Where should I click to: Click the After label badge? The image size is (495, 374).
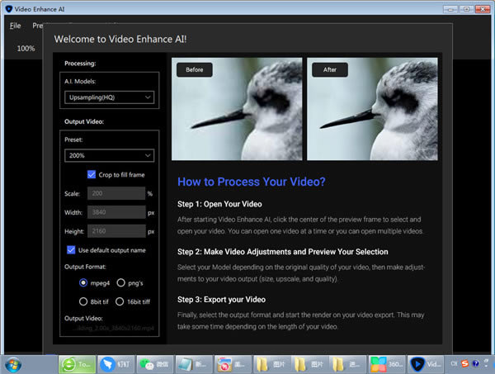pos(330,70)
